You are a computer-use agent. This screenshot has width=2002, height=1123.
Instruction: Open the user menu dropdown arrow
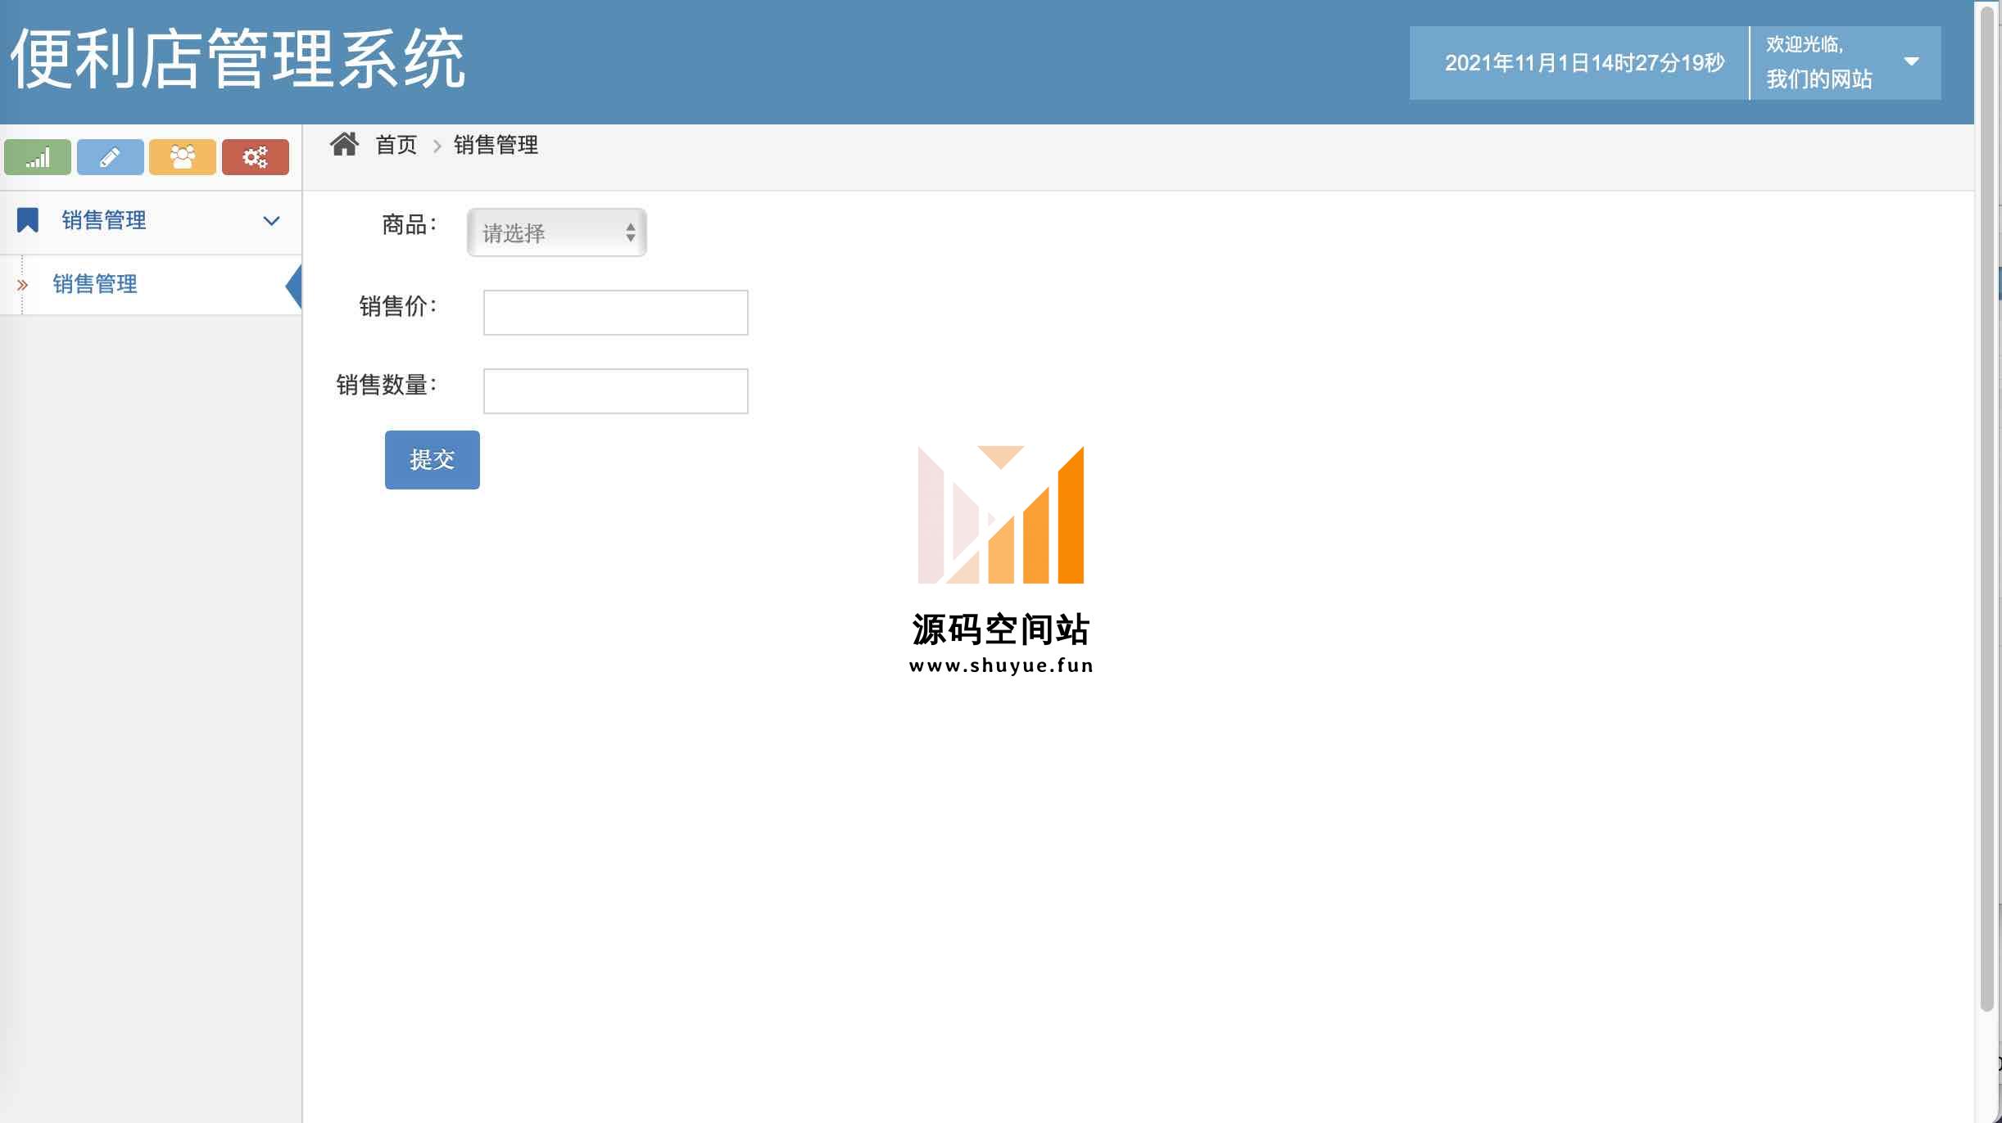1912,61
